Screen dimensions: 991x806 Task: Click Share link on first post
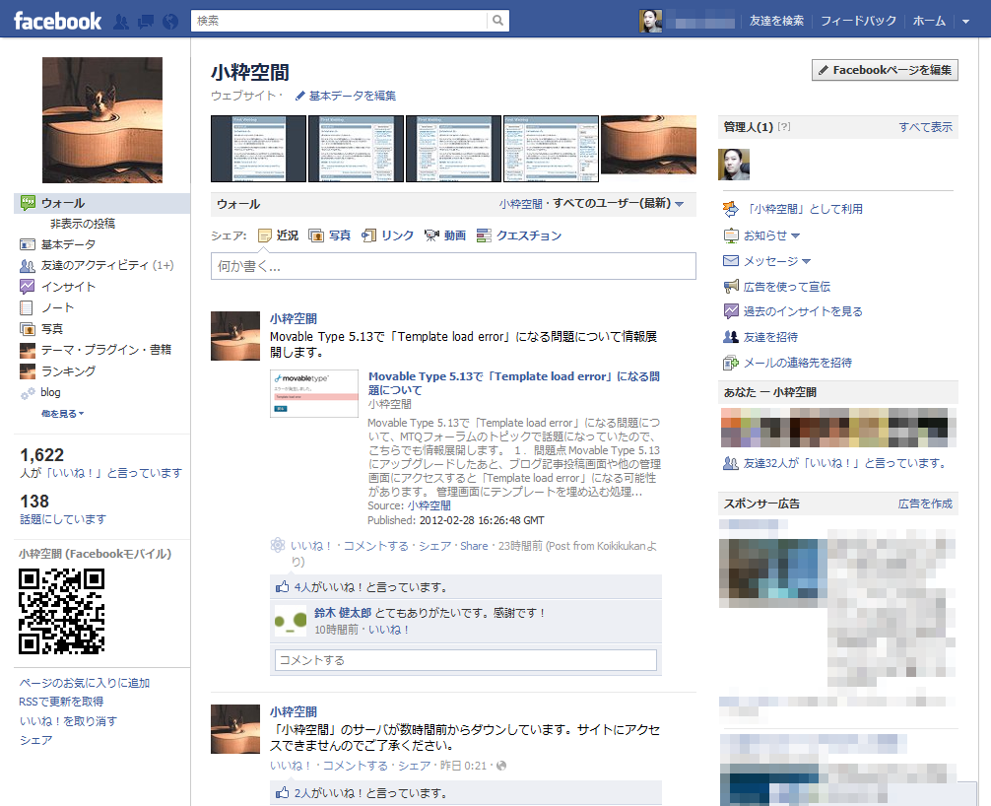pyautogui.click(x=474, y=546)
